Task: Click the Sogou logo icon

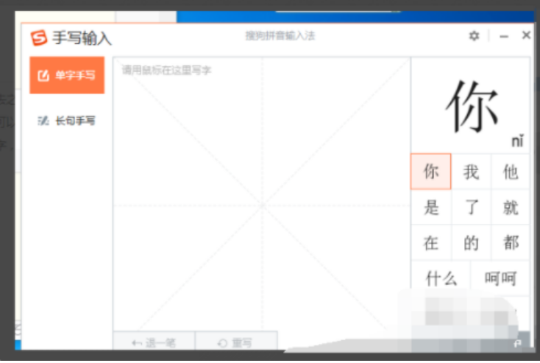Action: (x=38, y=38)
